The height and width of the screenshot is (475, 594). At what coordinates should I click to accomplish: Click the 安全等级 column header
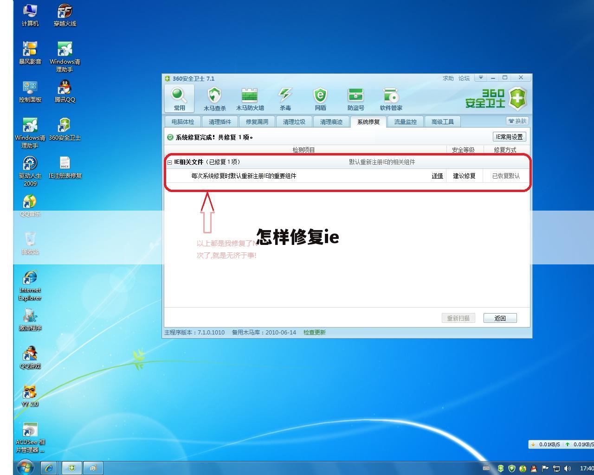(463, 150)
